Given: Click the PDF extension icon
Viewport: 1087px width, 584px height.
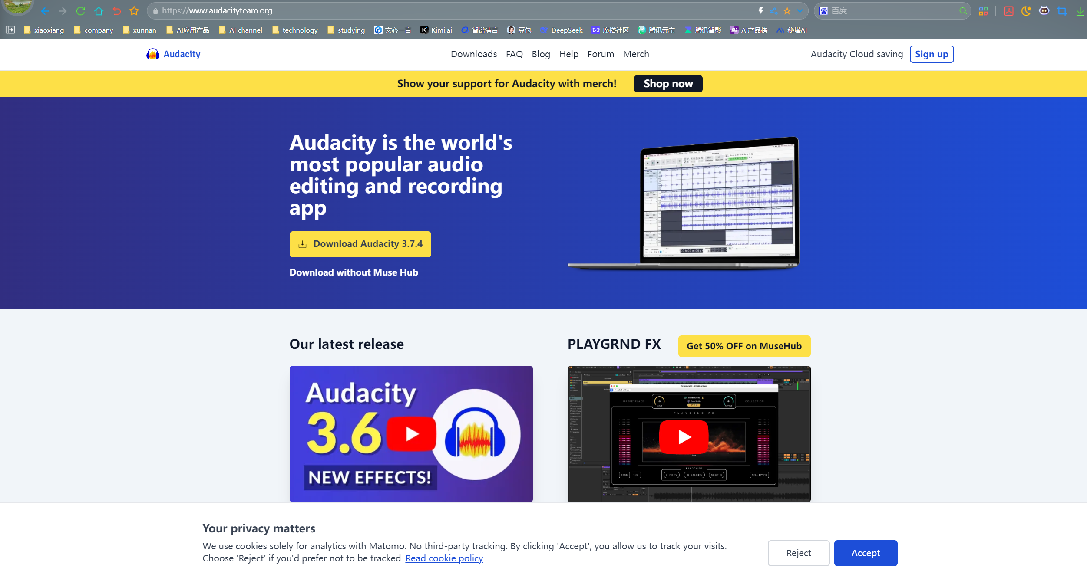Looking at the screenshot, I should (1008, 11).
